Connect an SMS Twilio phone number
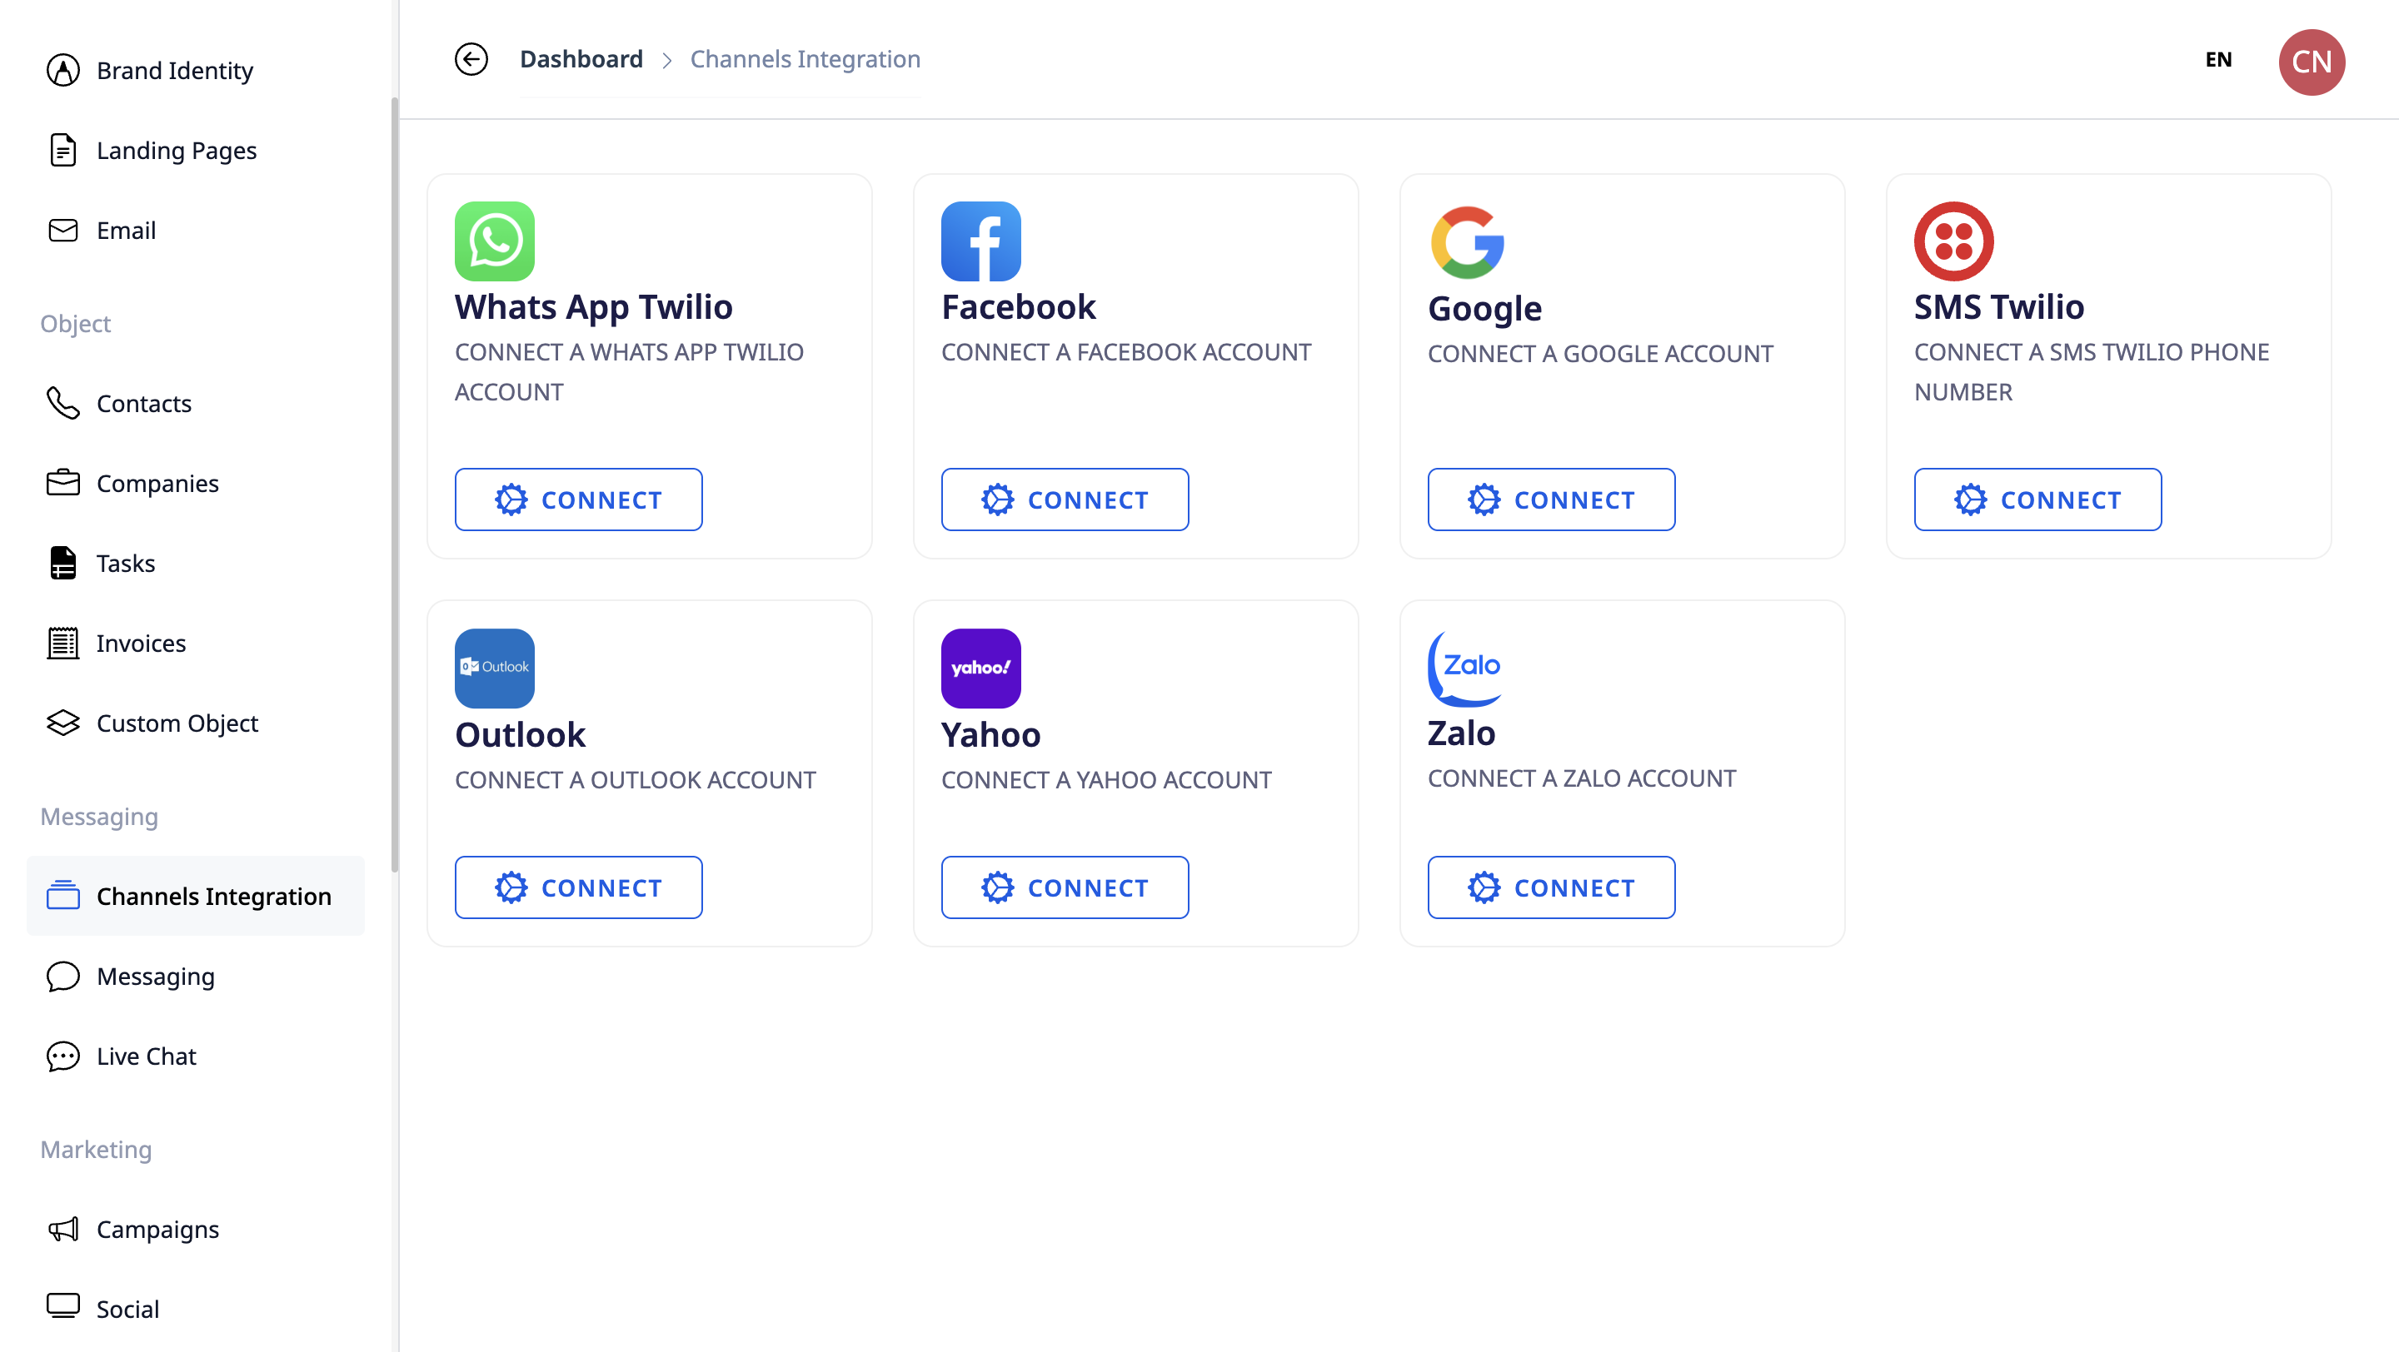 [2037, 500]
